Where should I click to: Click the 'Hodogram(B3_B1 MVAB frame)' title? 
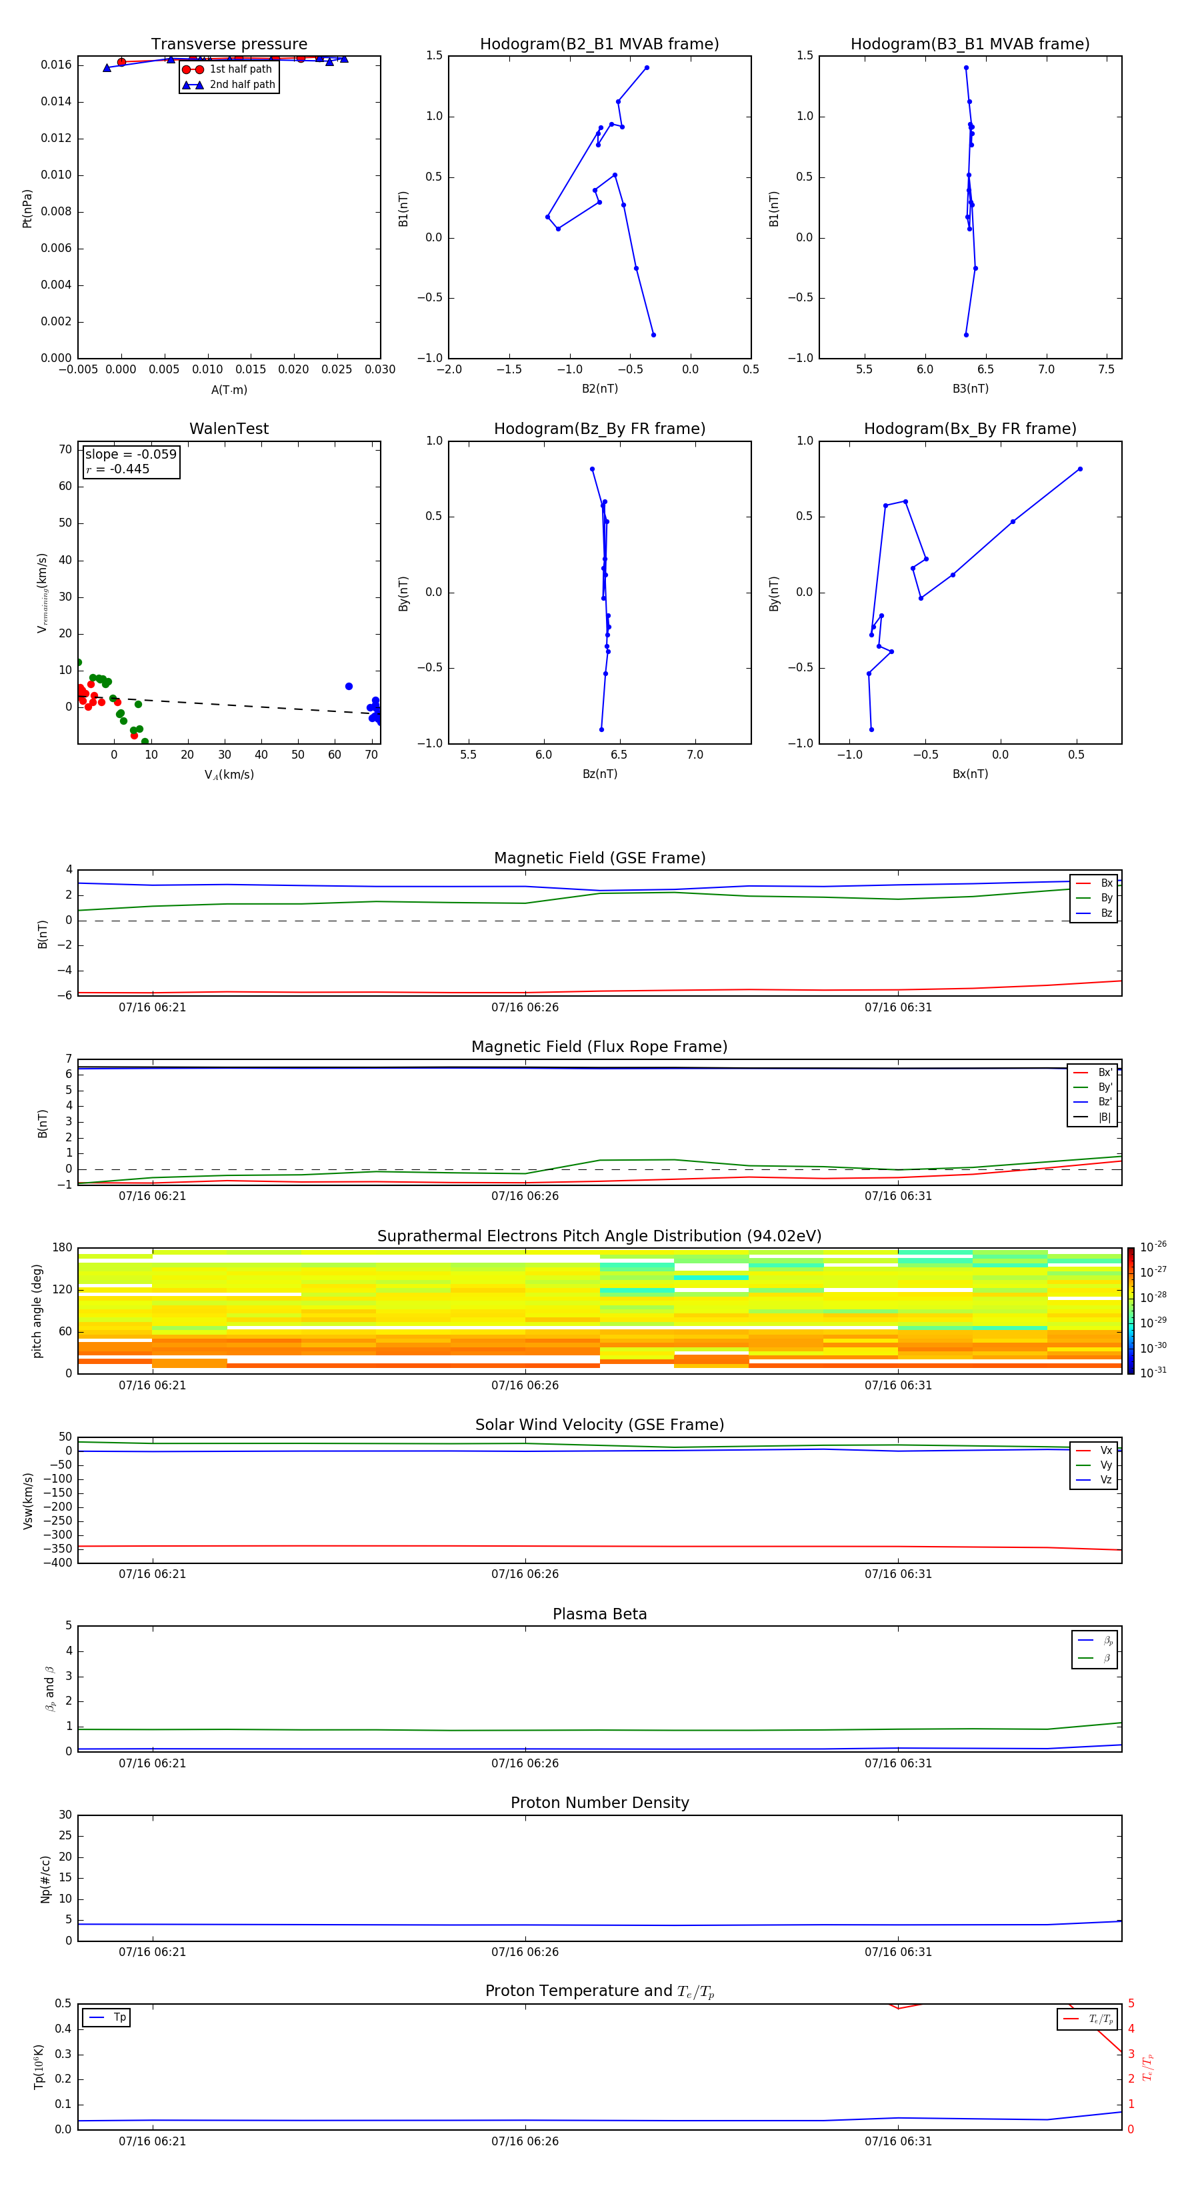[970, 45]
